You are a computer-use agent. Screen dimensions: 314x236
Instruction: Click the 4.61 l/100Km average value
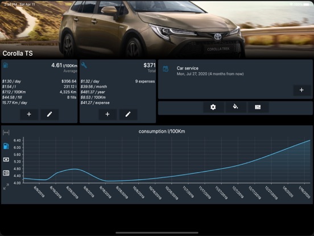click(64, 65)
